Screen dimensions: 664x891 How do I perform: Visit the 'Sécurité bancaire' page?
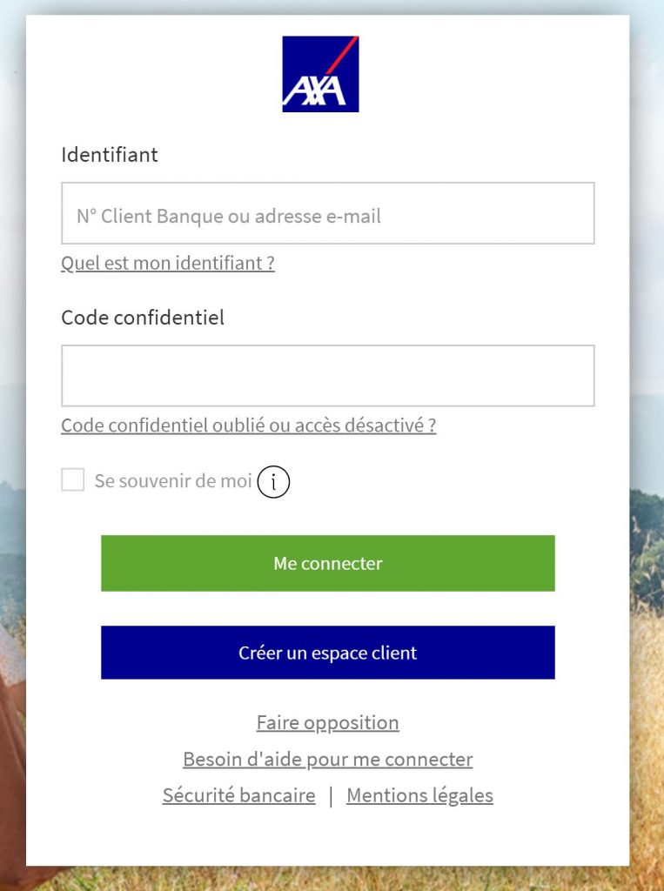(238, 794)
